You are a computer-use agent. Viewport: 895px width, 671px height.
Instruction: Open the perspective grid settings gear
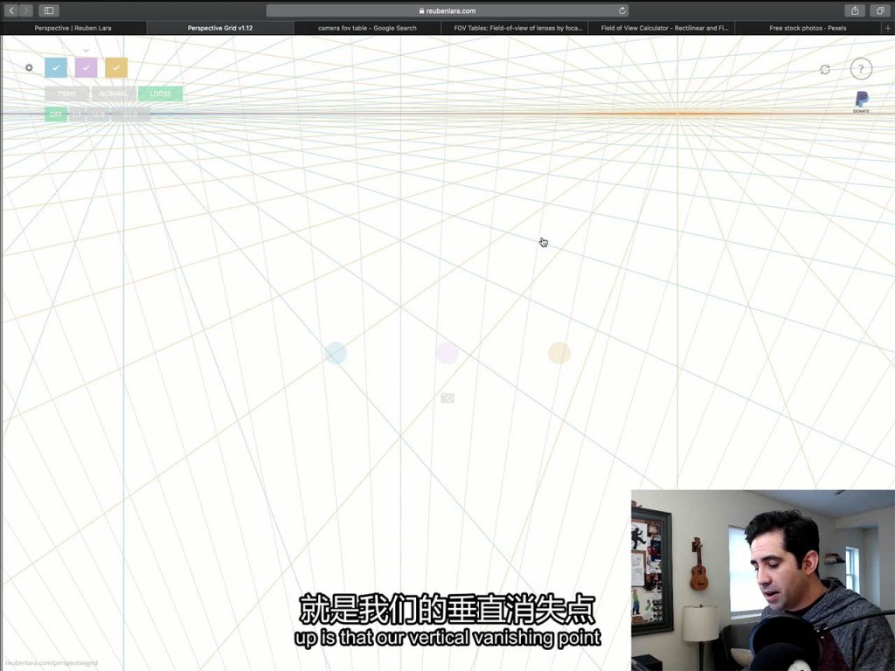click(29, 67)
